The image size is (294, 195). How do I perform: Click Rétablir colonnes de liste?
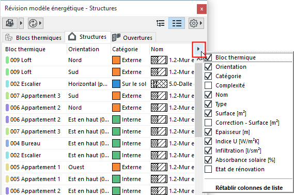pos(249,188)
